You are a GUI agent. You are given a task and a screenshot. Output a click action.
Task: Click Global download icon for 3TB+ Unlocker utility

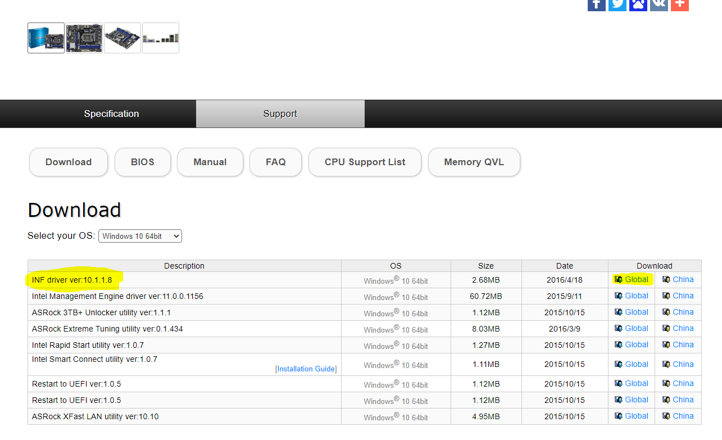point(619,312)
